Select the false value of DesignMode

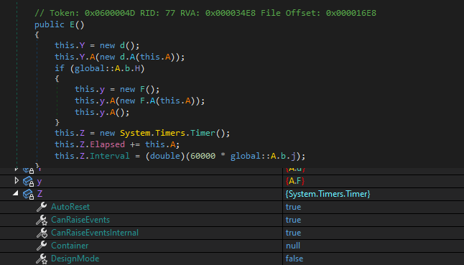click(x=294, y=259)
